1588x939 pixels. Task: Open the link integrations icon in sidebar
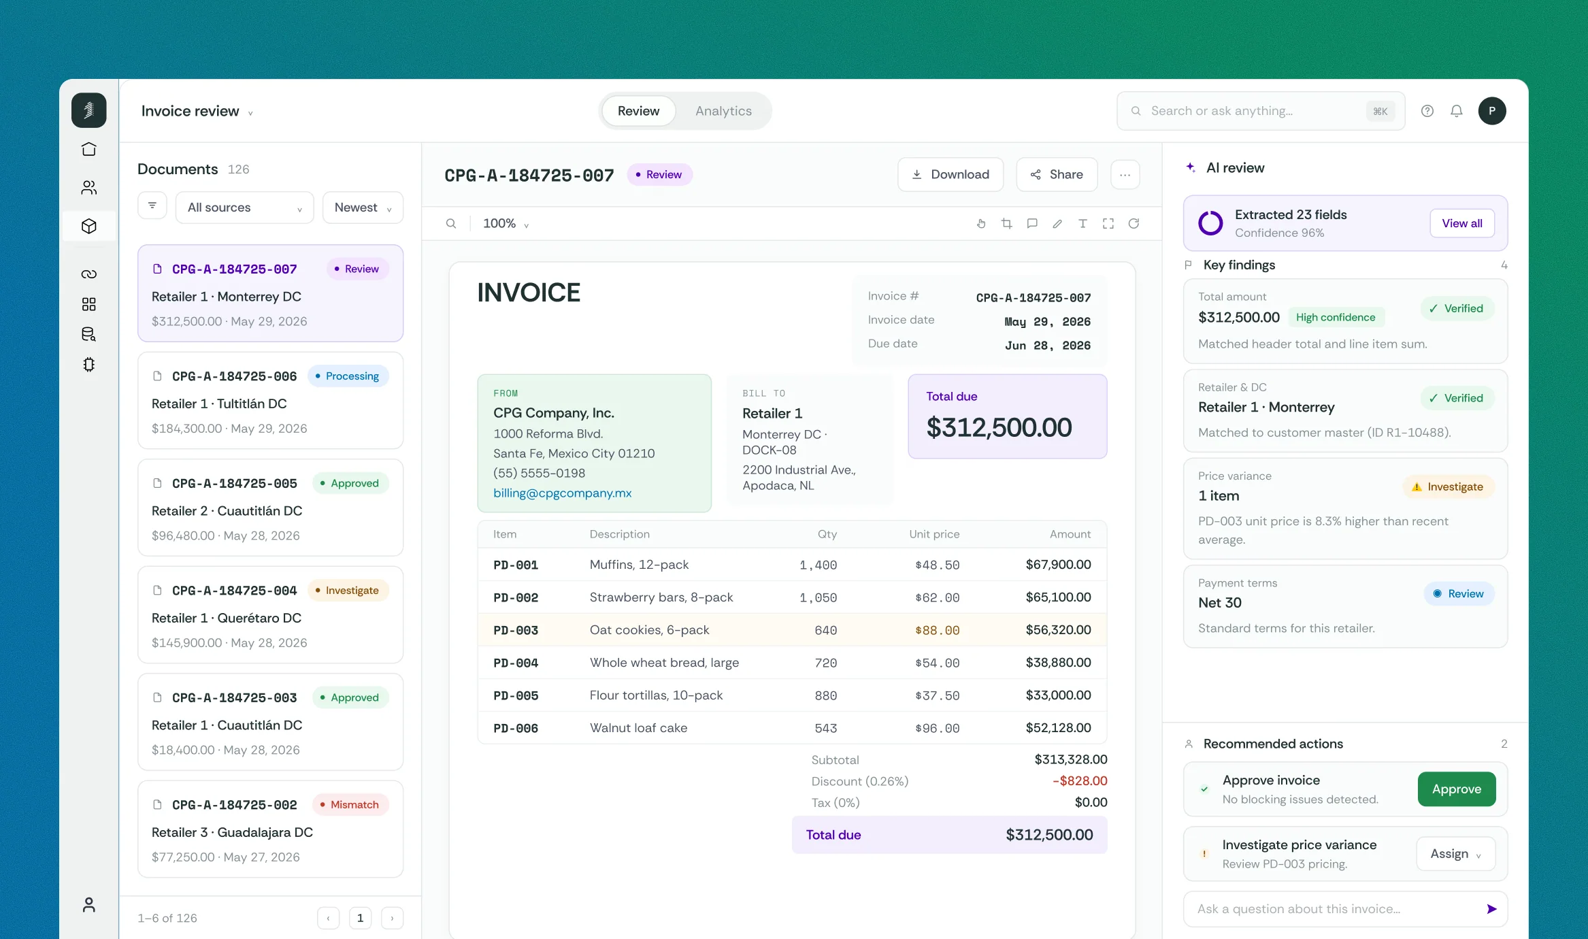tap(88, 274)
